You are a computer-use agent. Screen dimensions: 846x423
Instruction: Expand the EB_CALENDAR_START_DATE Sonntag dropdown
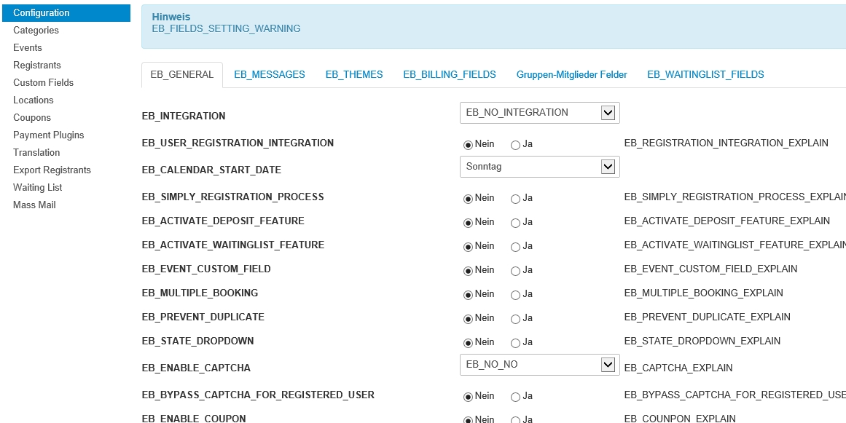coord(539,167)
